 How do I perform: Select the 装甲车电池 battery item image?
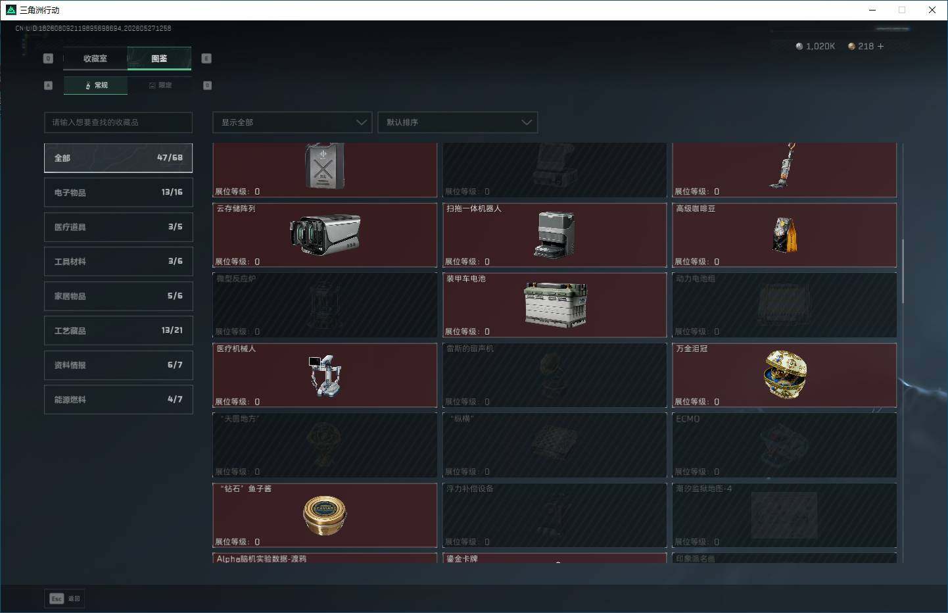tap(555, 305)
